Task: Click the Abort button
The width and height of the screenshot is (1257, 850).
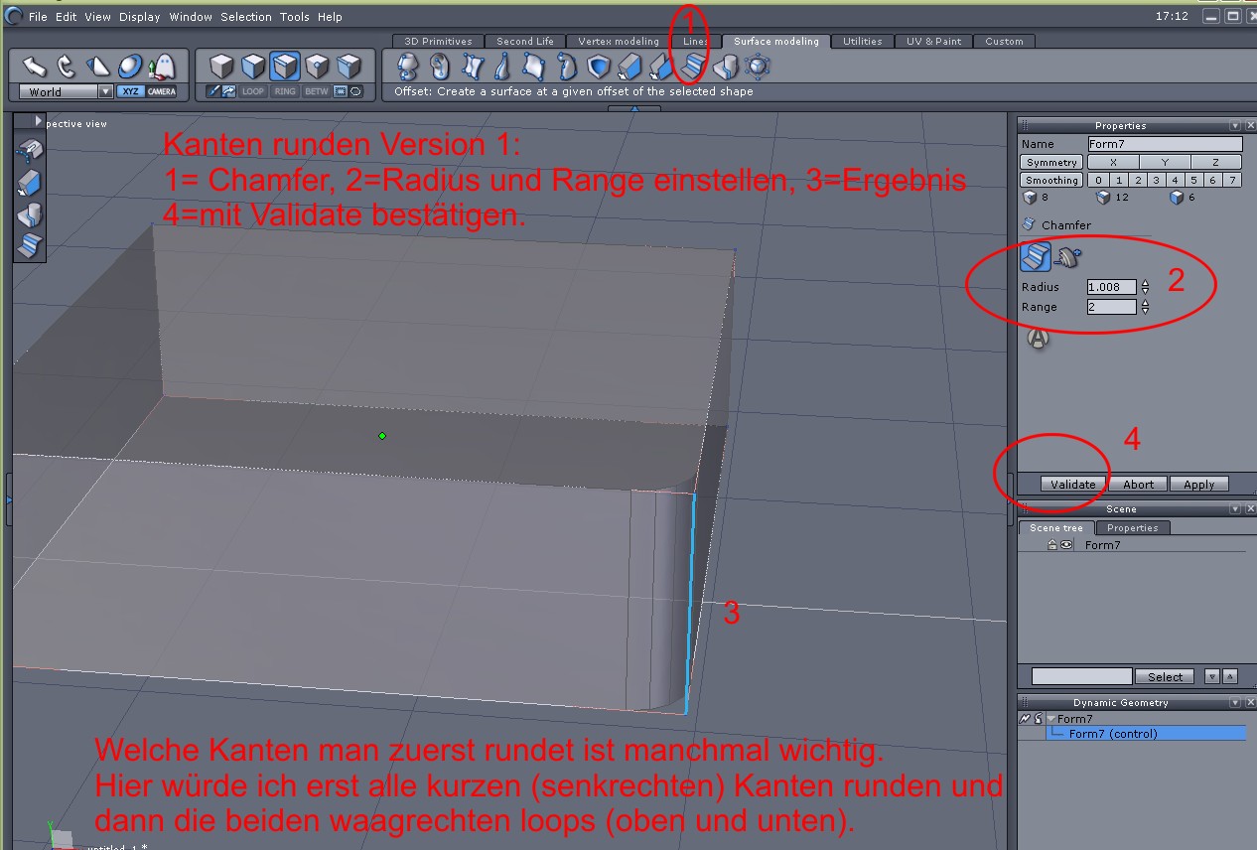Action: pyautogui.click(x=1138, y=484)
